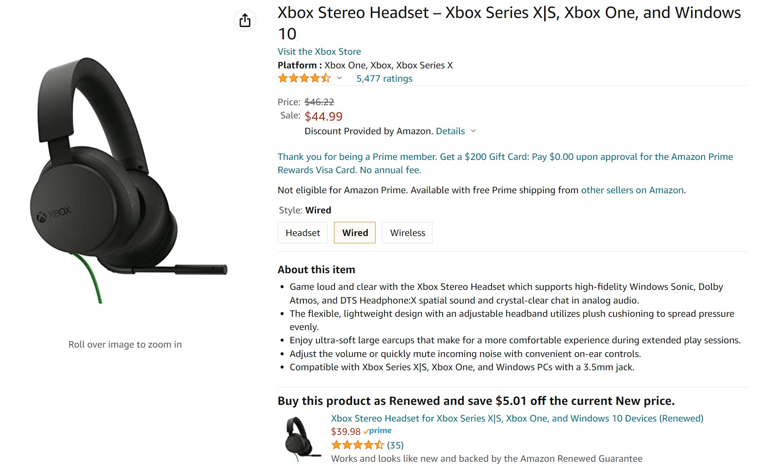Viewport: 758px width, 475px height.
Task: Expand the discount Details chevron
Action: (x=473, y=131)
